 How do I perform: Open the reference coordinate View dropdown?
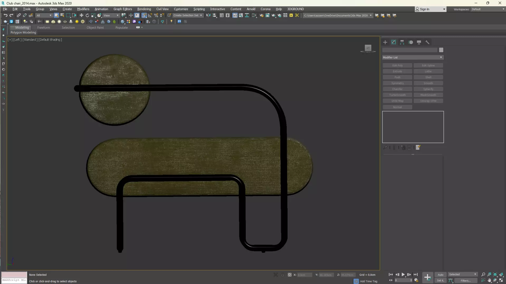coord(111,15)
